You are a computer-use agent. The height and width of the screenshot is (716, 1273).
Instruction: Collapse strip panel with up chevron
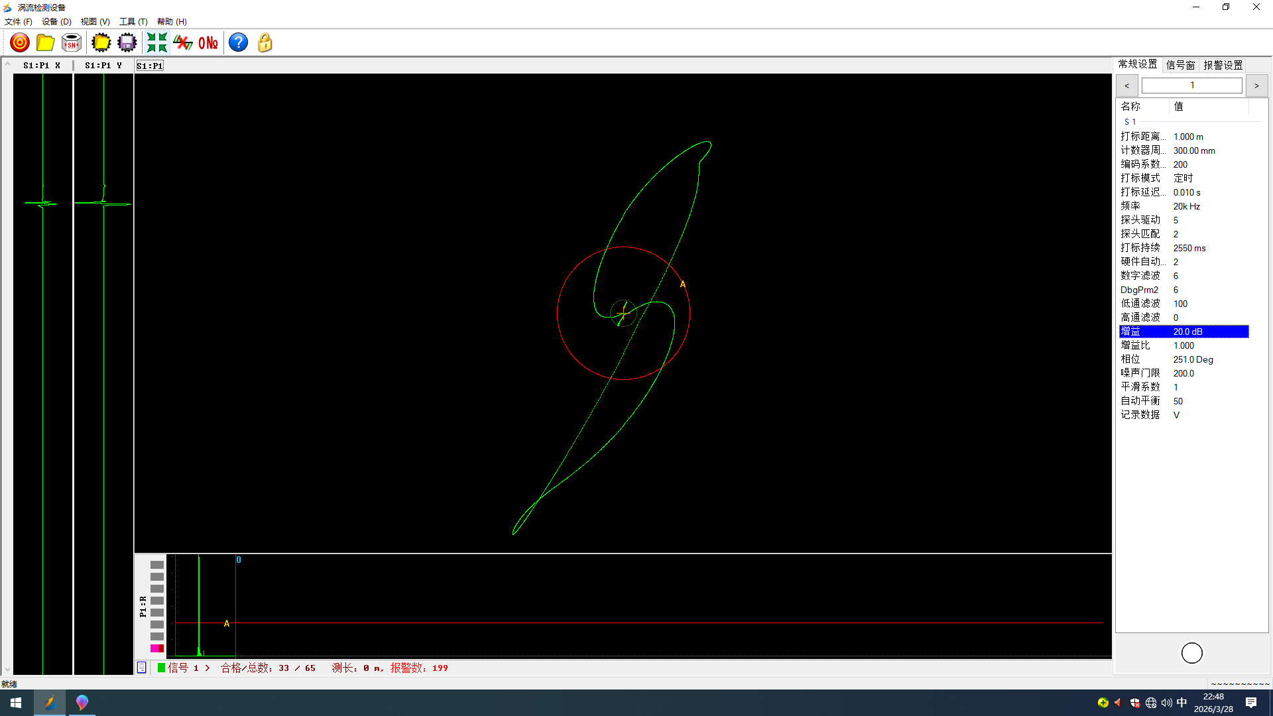coord(7,64)
